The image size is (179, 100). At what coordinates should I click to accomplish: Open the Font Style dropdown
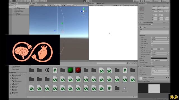tap(160, 39)
